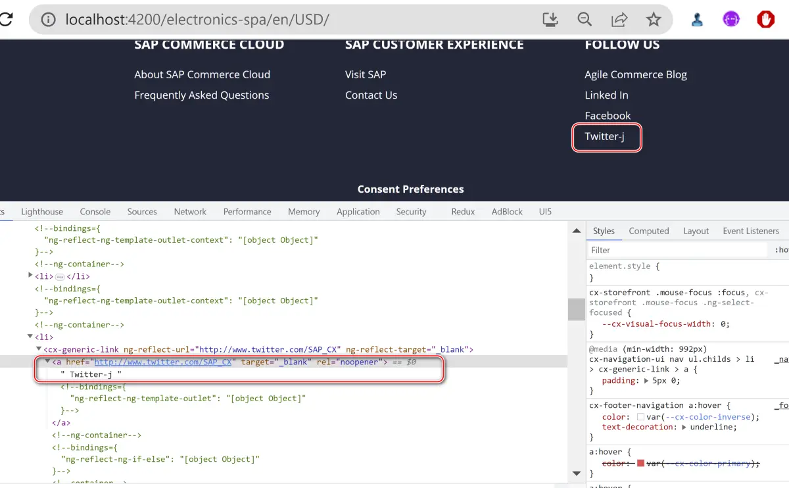Click the Facebook footer link
The height and width of the screenshot is (488, 789).
[x=608, y=115]
